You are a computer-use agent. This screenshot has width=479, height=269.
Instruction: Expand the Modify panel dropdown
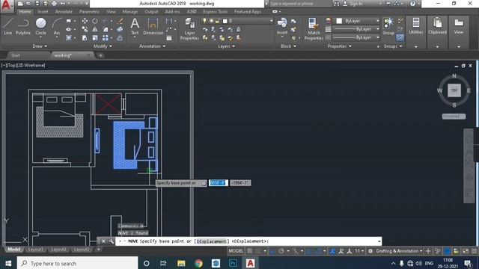pyautogui.click(x=103, y=46)
